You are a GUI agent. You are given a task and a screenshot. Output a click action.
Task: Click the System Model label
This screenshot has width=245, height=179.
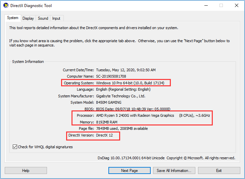[x=82, y=102]
